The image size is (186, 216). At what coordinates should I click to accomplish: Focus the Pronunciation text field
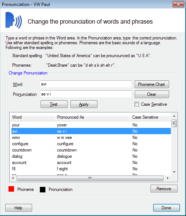[x=86, y=94]
